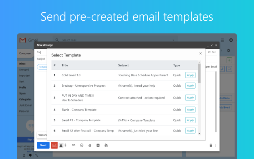Toggle confidential mode lock-clock icon
The height and width of the screenshot is (159, 254).
coord(106,145)
